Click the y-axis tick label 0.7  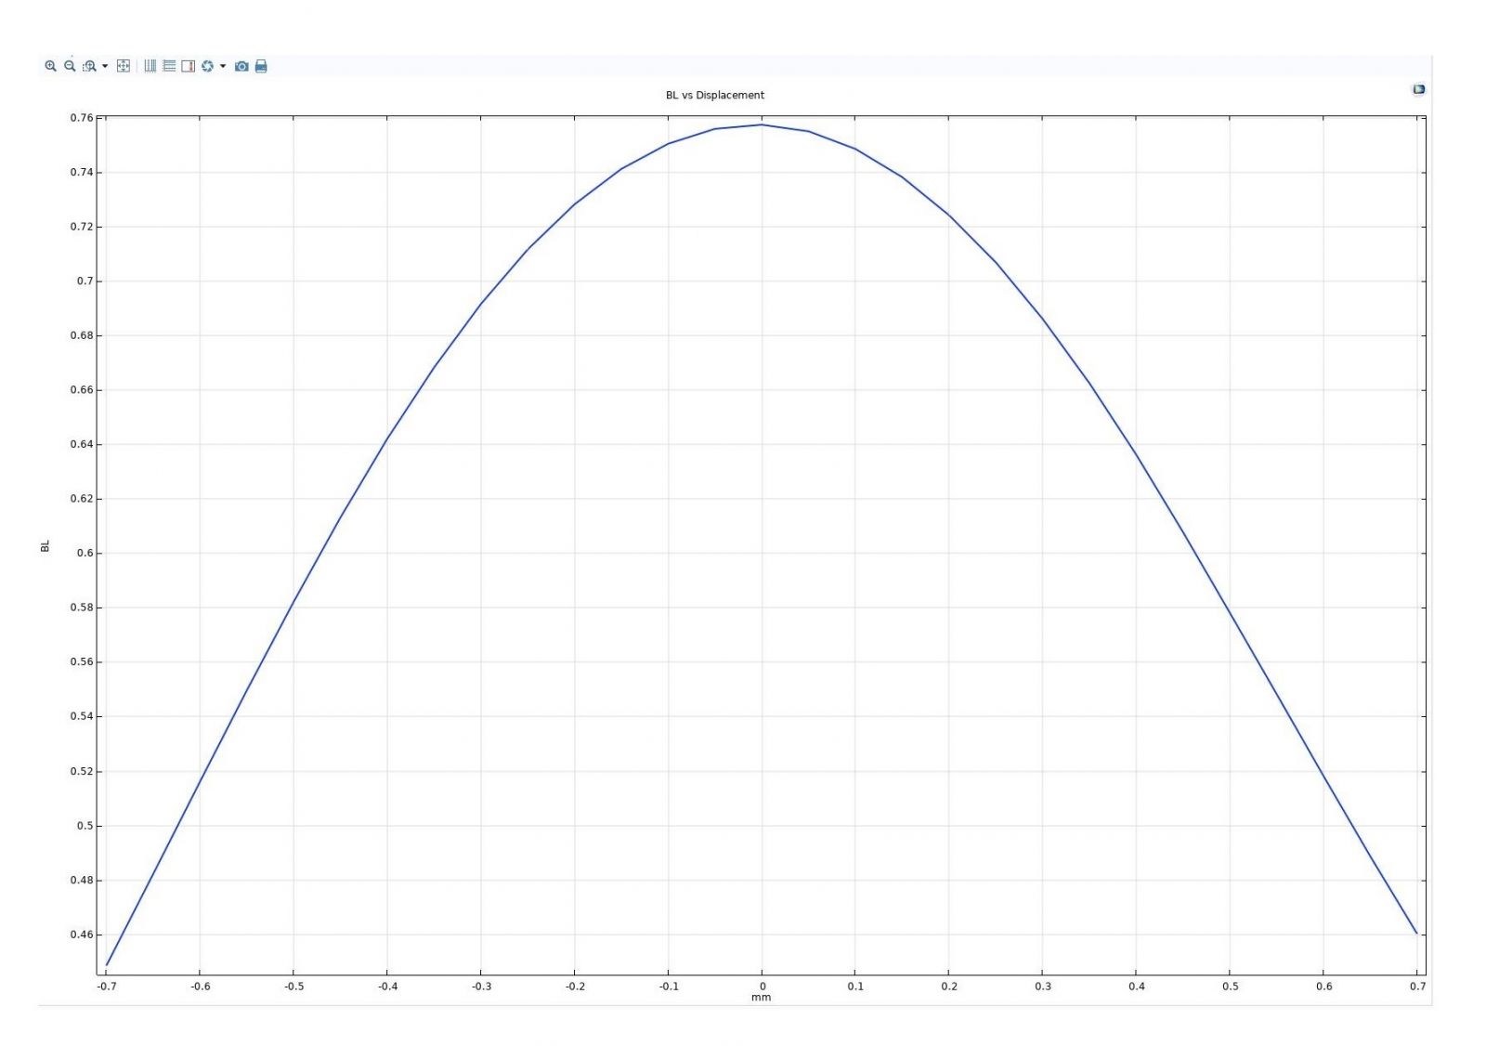click(x=85, y=281)
